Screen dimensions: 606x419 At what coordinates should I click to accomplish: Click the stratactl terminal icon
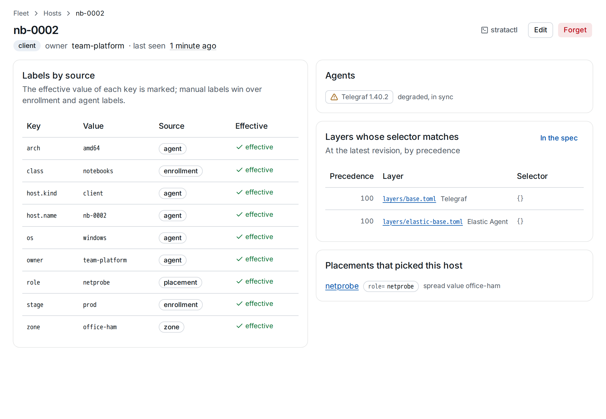484,30
